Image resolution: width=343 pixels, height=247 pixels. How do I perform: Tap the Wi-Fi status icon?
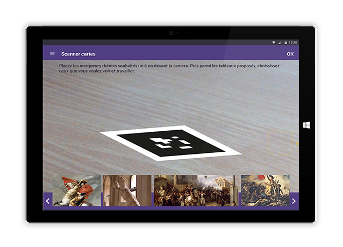pos(274,43)
